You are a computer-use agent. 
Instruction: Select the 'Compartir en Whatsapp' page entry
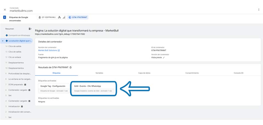pyautogui.click(x=19, y=35)
